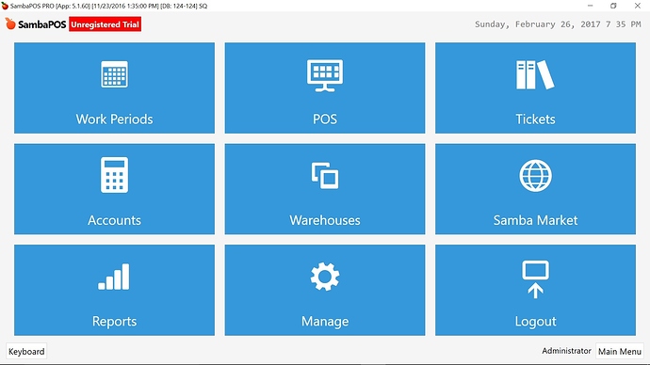
Task: Open Warehouses overlapping squares icon
Action: 325,176
